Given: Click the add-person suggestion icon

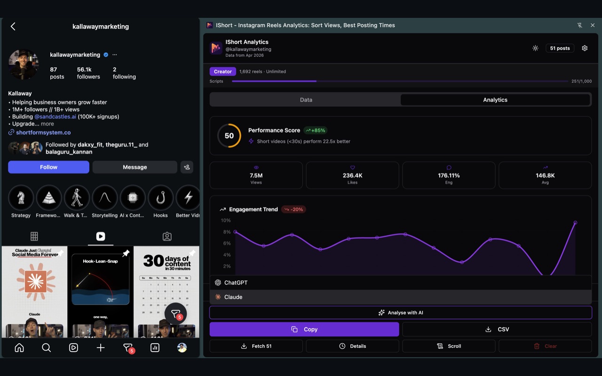Looking at the screenshot, I should pos(187,167).
